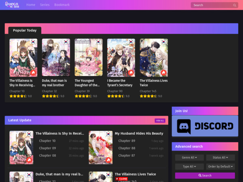
Task: Open Chapter 10 of Villainess Is Shy in Latest Update
Action: (x=47, y=141)
